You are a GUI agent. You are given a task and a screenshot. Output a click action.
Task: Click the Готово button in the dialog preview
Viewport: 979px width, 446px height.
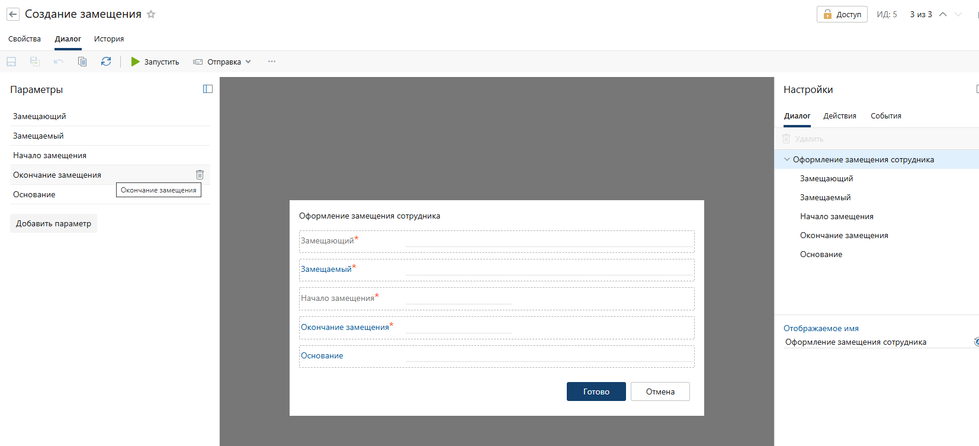(596, 392)
